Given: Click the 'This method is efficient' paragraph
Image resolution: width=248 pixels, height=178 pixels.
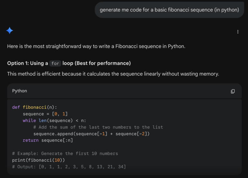Looking at the screenshot, I should point(113,74).
